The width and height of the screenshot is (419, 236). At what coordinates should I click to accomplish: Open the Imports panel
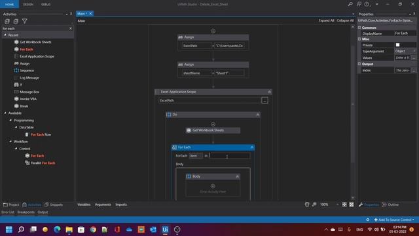[x=121, y=205]
